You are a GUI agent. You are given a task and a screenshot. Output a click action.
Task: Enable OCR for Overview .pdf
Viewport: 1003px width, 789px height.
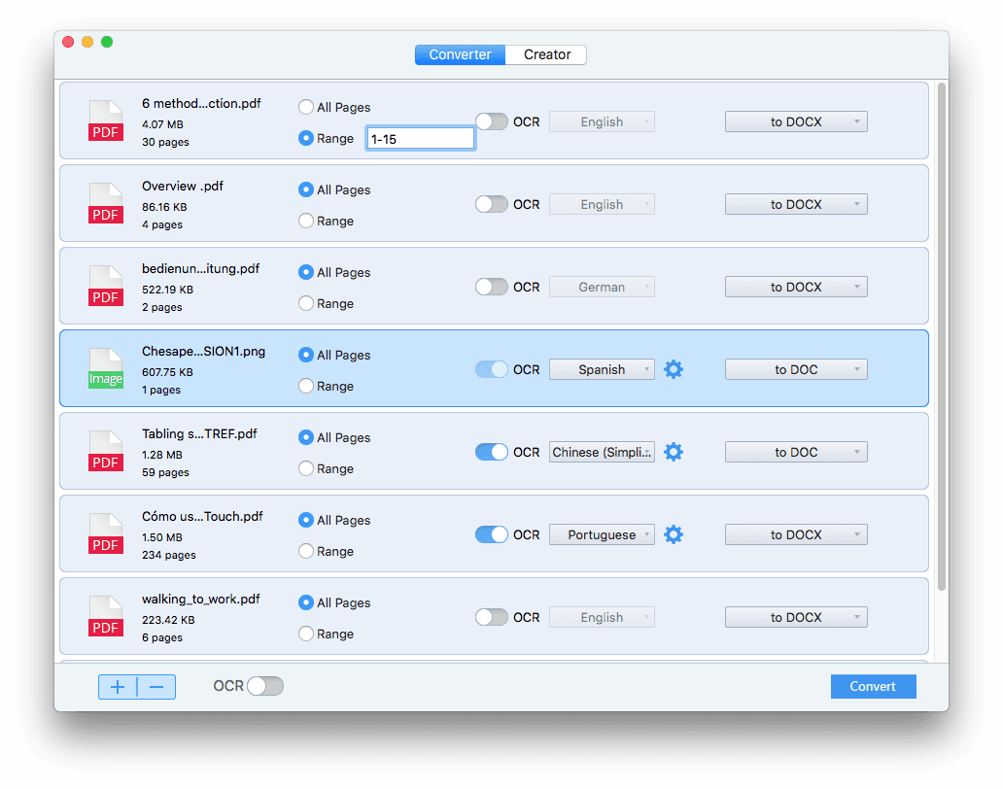tap(492, 204)
